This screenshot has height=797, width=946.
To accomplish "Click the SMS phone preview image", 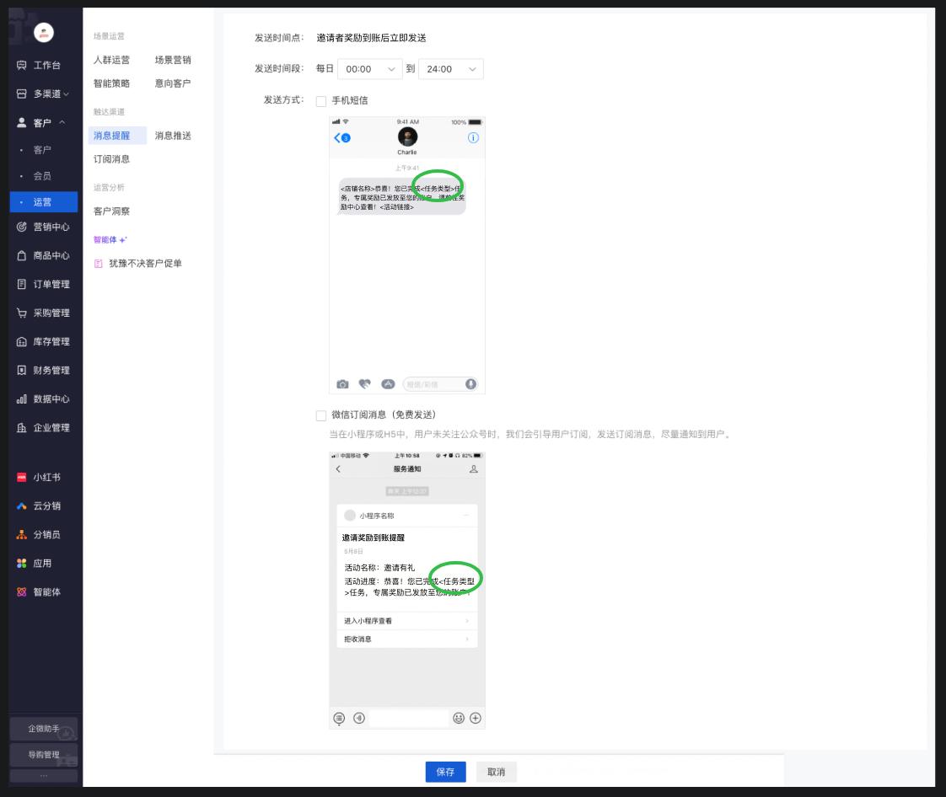I will pyautogui.click(x=407, y=255).
